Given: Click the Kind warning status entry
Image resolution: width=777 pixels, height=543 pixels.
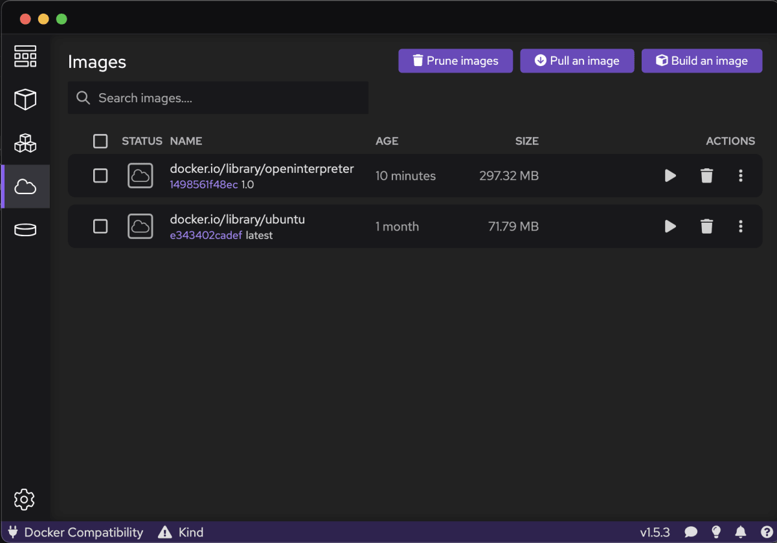Looking at the screenshot, I should coord(181,532).
